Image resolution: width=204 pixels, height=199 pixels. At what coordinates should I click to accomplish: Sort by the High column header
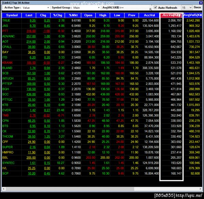[x=103, y=15]
